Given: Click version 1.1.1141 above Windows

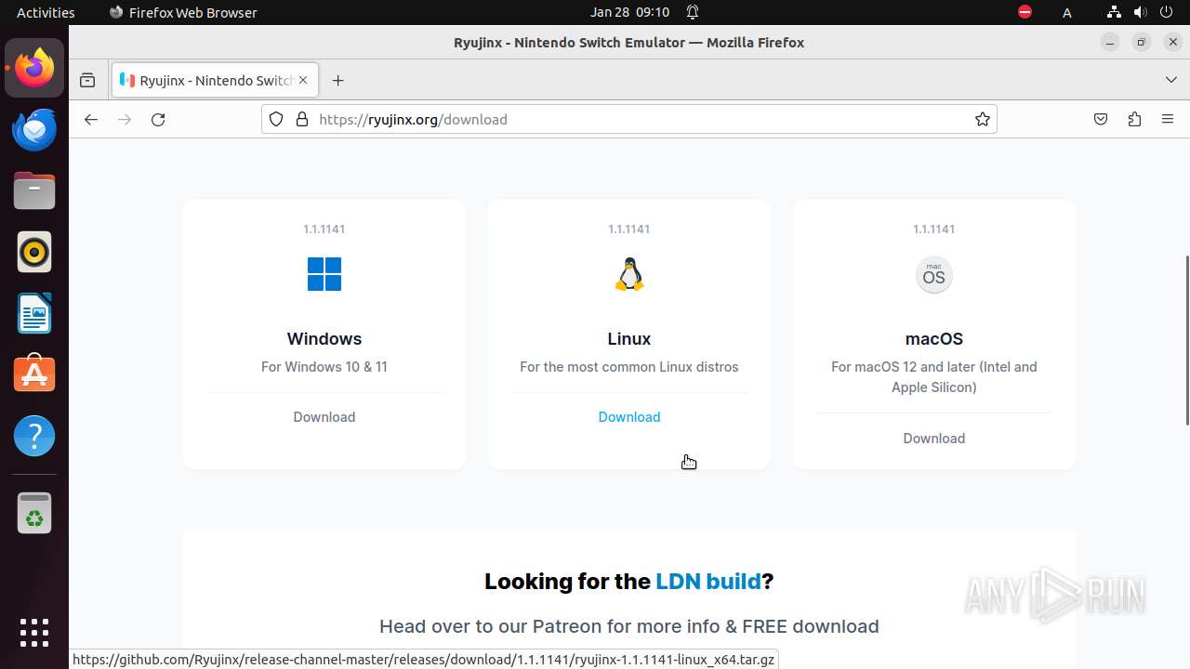Looking at the screenshot, I should click(x=324, y=229).
